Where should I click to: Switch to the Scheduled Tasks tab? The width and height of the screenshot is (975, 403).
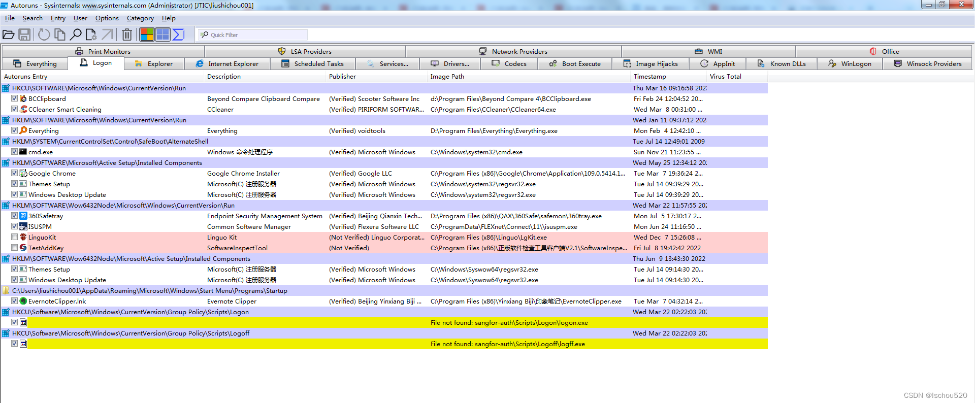point(313,63)
